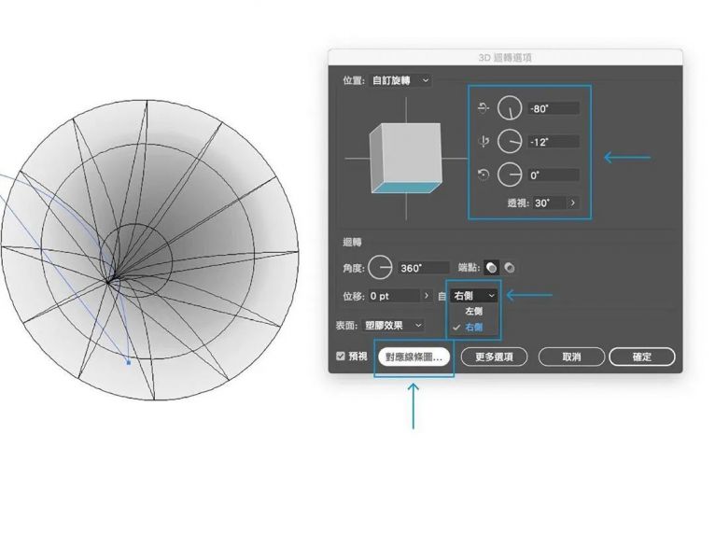This screenshot has height=560, width=715.
Task: Choose checked 右側 option in the list
Action: click(x=473, y=327)
